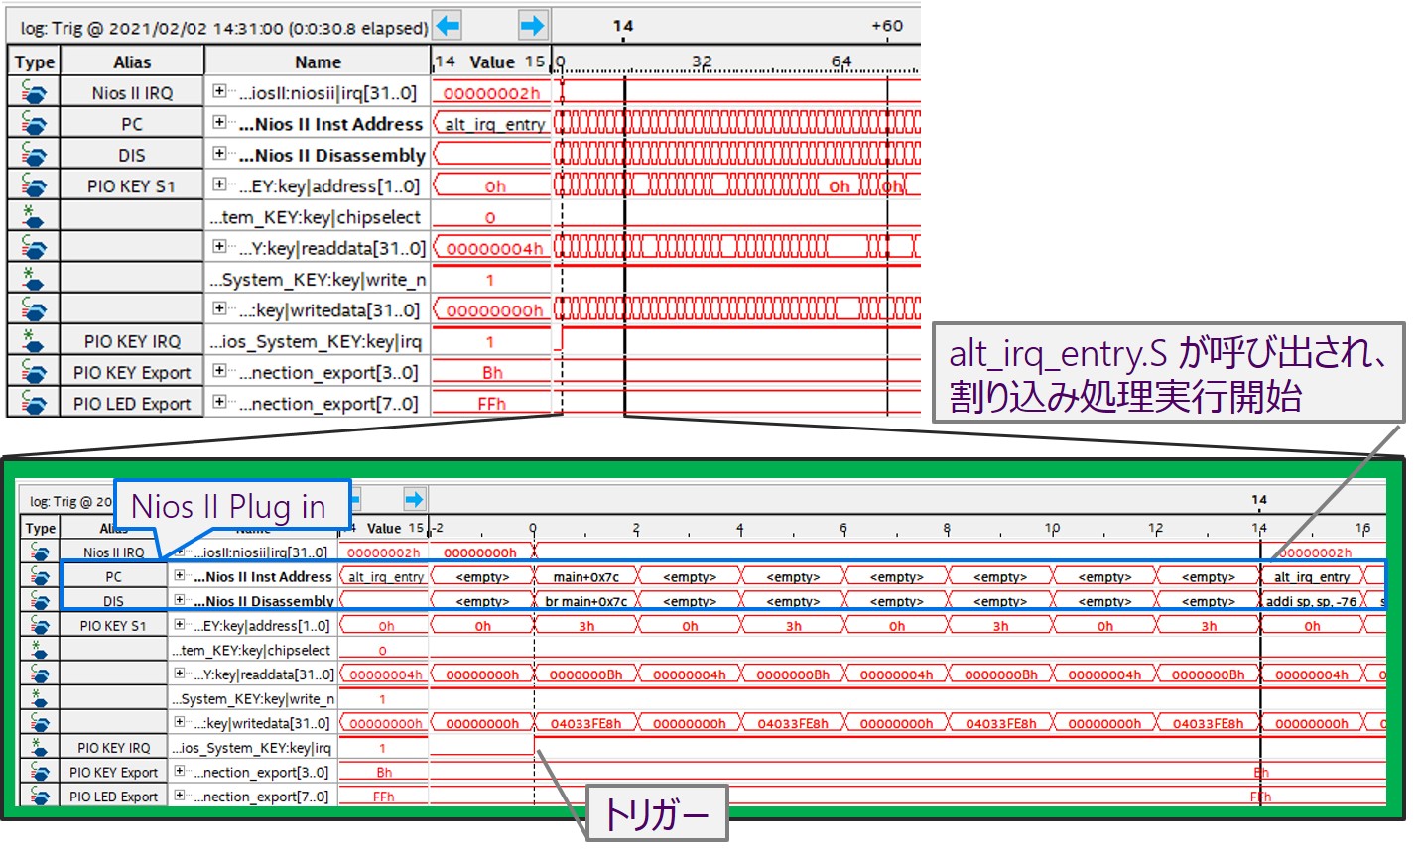Viewport: 1421px width, 858px height.
Task: Select the 'Nios II IRQ' alias cell in upper waveform
Action: click(x=132, y=92)
